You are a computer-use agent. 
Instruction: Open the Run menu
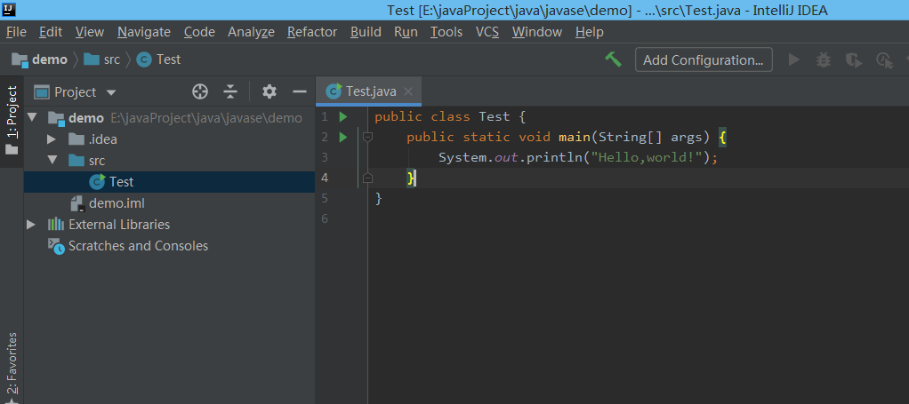click(406, 32)
